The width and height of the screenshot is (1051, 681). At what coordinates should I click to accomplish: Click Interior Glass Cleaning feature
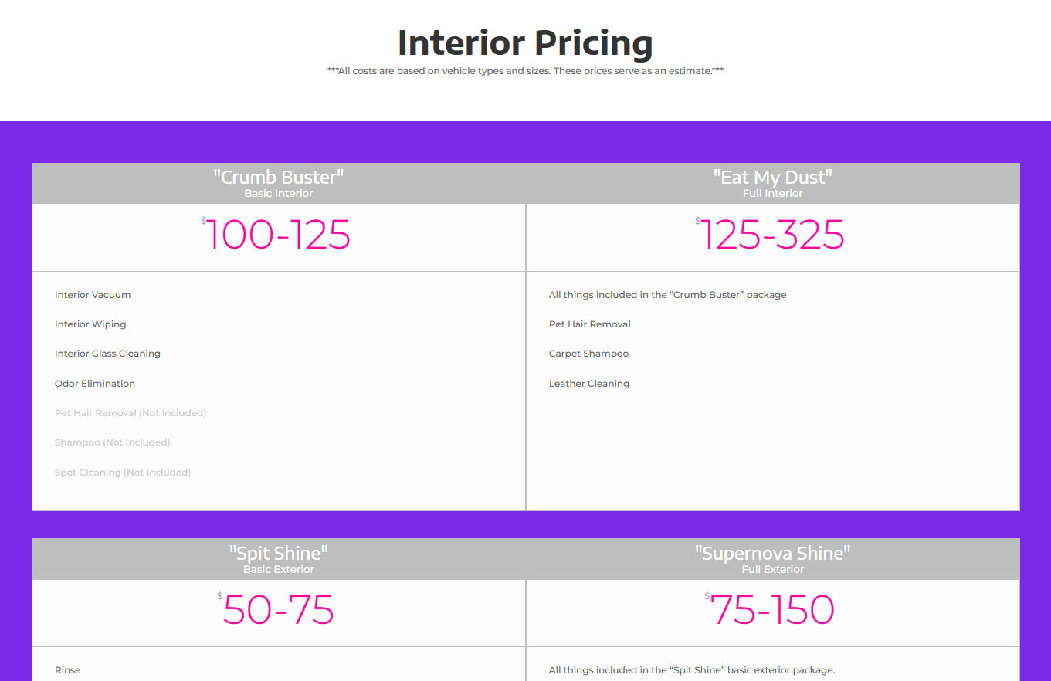point(107,354)
